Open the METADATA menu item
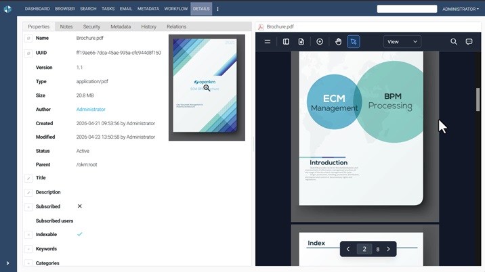Image resolution: width=485 pixels, height=272 pixels. point(148,9)
